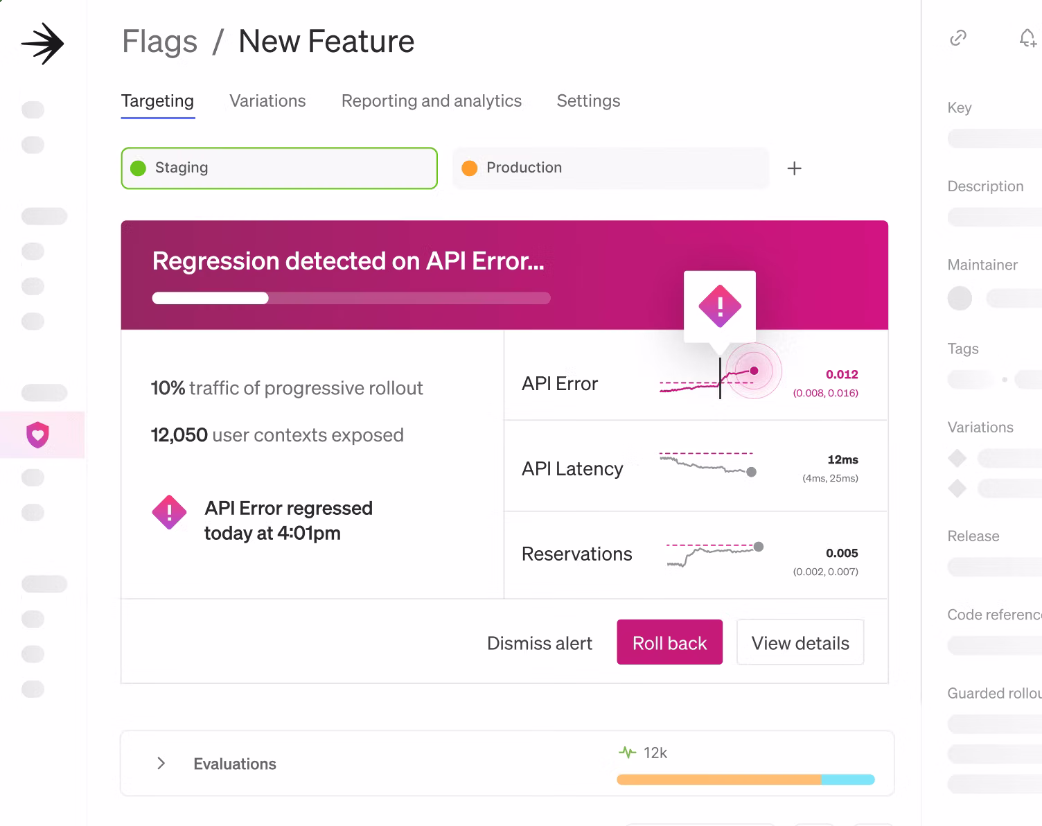
Task: Click the regression warning diamond in popup
Action: coord(720,306)
